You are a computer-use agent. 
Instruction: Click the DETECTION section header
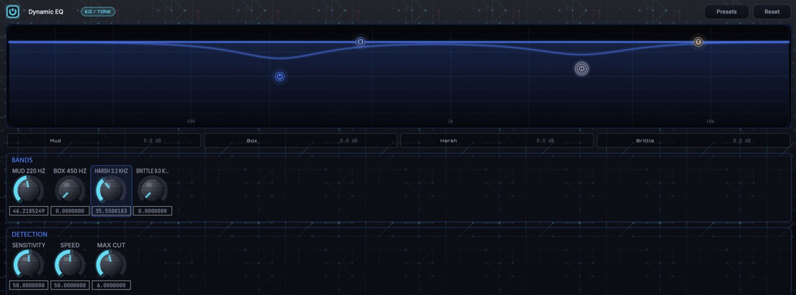click(29, 234)
